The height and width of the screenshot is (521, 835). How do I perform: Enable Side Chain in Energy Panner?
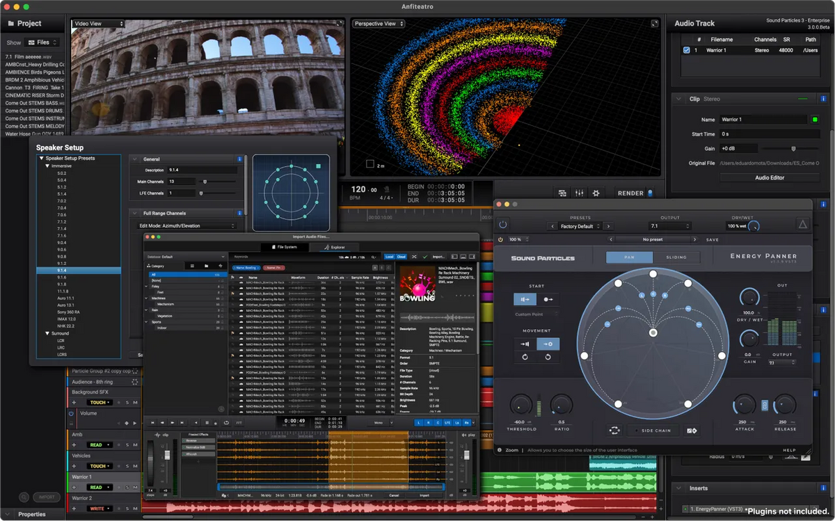(x=653, y=430)
